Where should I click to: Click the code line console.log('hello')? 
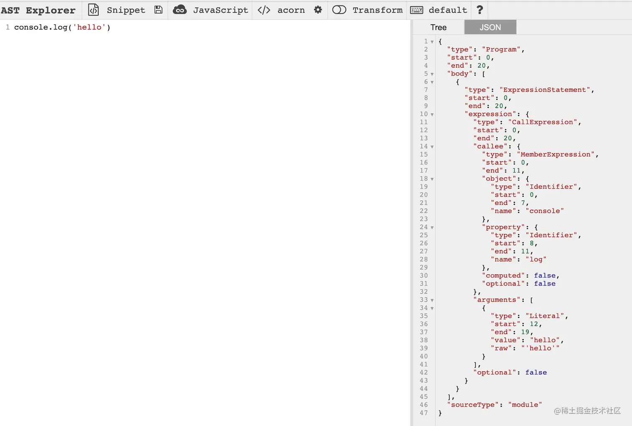(x=62, y=27)
